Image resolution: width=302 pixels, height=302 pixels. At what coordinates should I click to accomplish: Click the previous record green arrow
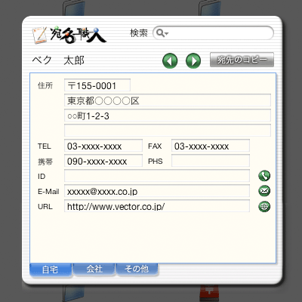point(170,61)
